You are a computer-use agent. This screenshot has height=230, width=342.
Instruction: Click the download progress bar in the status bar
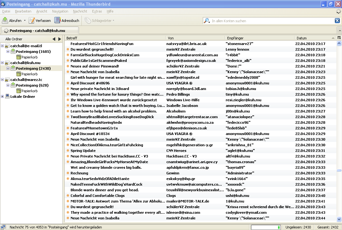(266, 227)
